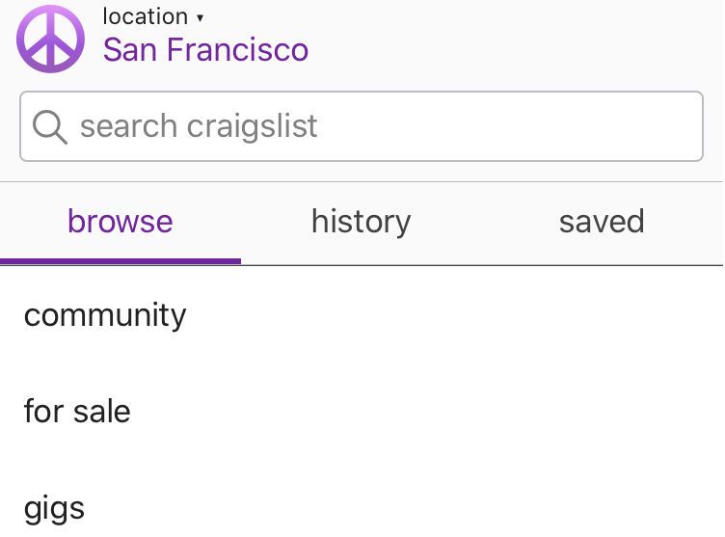
Task: Focus the 'search craigslist' input field
Action: [362, 126]
